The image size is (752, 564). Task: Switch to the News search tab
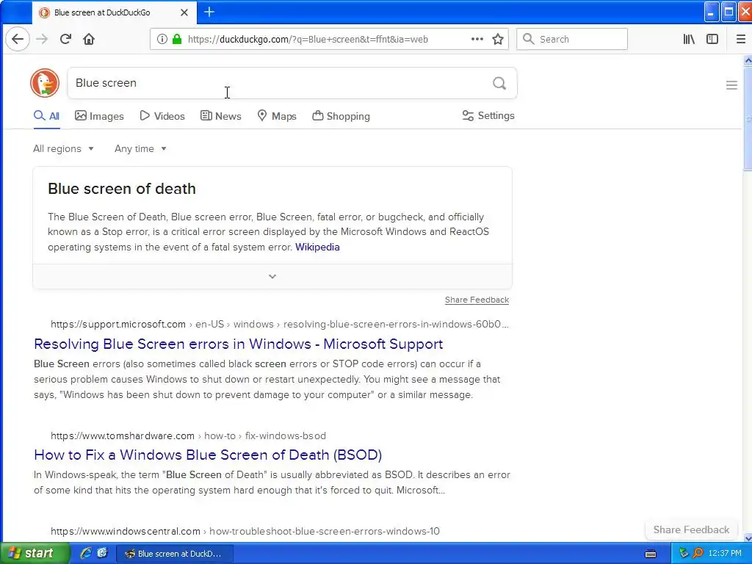pyautogui.click(x=220, y=116)
